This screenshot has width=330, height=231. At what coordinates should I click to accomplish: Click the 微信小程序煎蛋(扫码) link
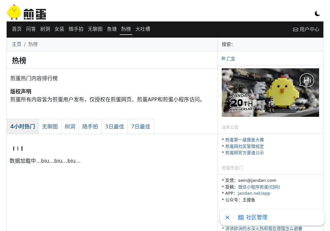259,187
